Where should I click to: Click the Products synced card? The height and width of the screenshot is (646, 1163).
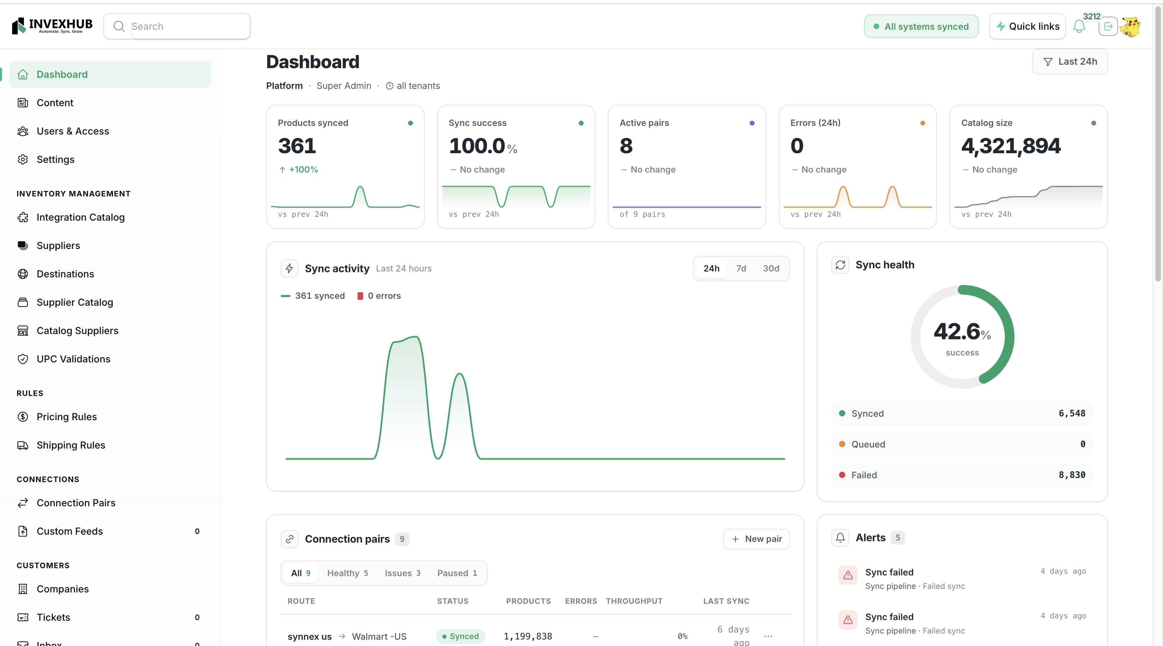[345, 167]
